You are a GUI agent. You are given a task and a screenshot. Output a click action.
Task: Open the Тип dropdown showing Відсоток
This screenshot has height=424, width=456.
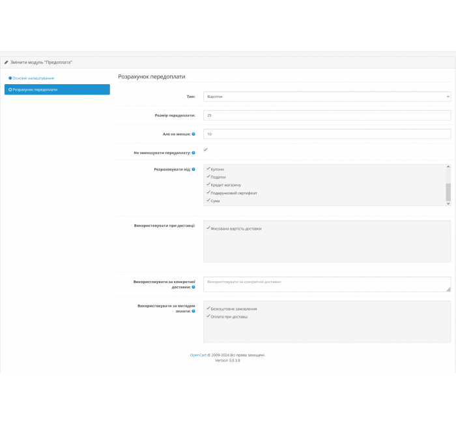pos(327,97)
